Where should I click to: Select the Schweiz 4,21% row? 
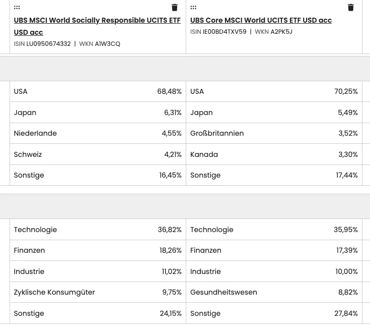pyautogui.click(x=98, y=154)
